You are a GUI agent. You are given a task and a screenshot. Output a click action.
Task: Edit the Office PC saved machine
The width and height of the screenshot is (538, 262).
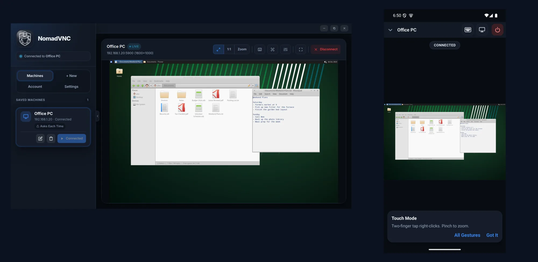[40, 138]
